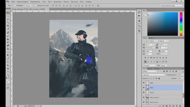This screenshot has width=190, height=107.
Task: Select the Quick Selection tool
Action: coord(8,23)
